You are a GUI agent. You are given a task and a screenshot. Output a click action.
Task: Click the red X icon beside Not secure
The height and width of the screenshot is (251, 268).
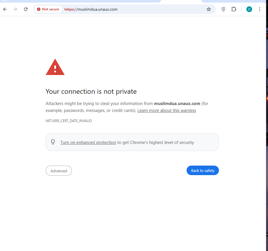(x=39, y=9)
